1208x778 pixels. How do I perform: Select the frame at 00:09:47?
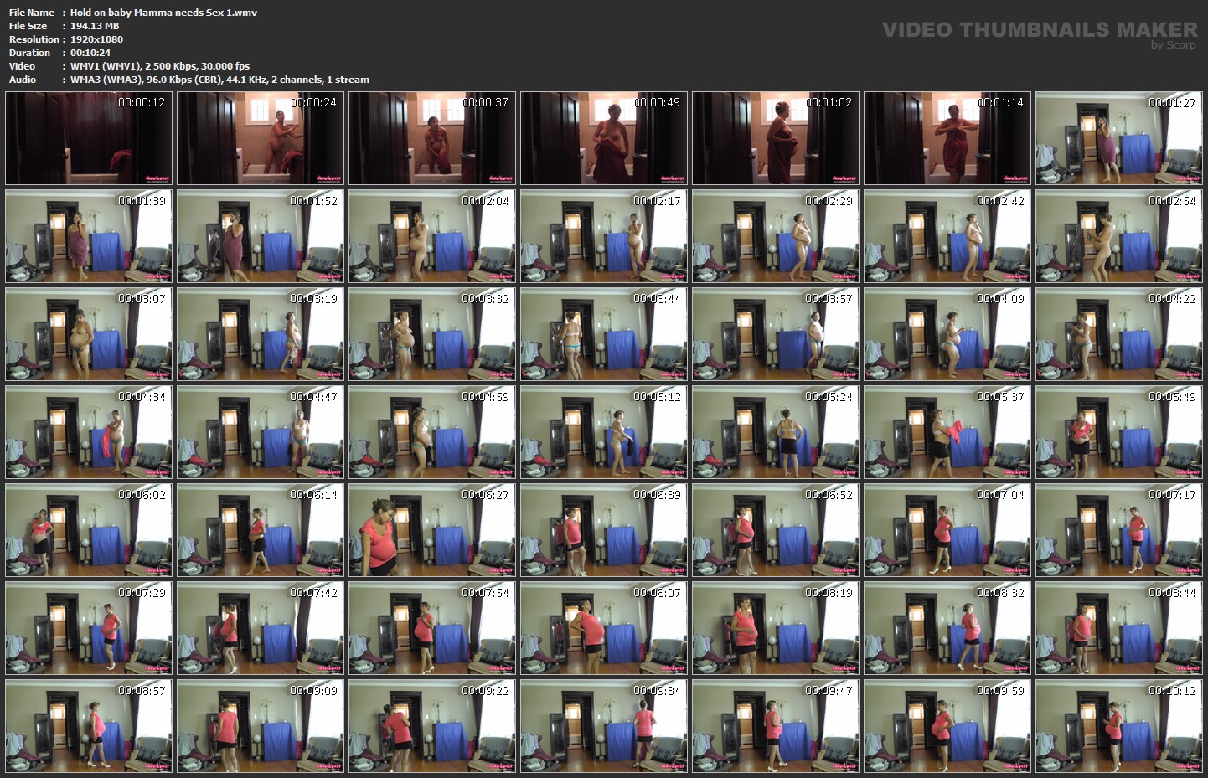[776, 726]
